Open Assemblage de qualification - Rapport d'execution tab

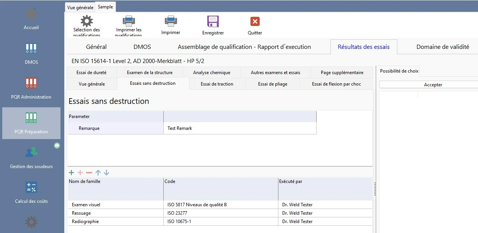click(x=244, y=47)
